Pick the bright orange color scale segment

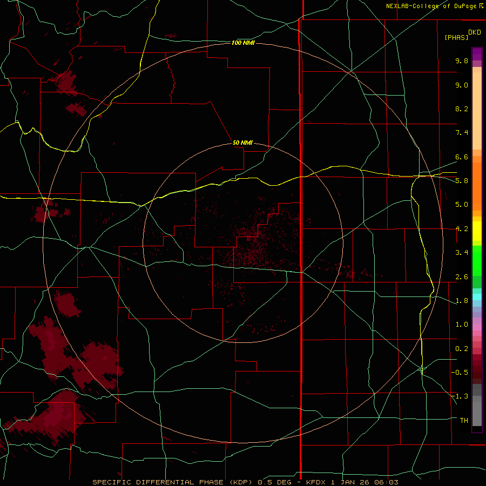click(477, 187)
